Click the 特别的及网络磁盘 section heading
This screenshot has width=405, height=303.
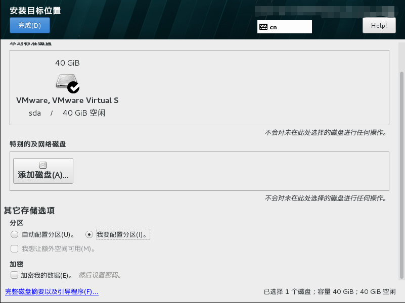click(x=38, y=144)
